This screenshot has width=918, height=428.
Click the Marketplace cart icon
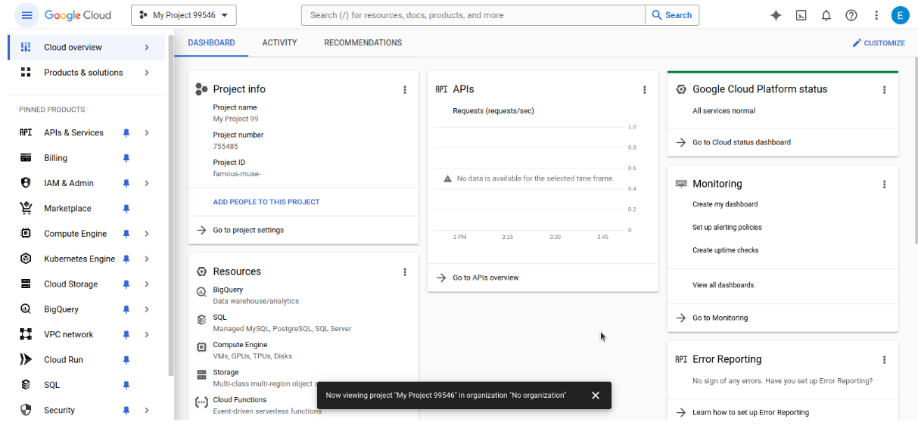tap(26, 208)
